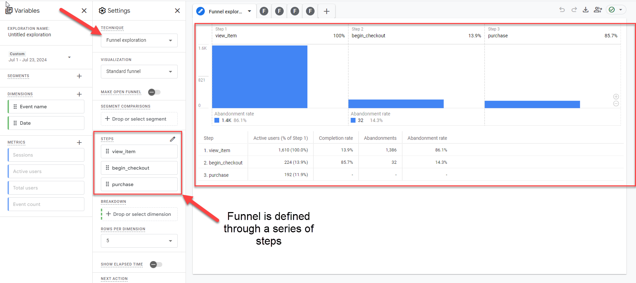Zoom out on the funnel chart
Viewport: 636px width, 283px height.
tap(616, 103)
